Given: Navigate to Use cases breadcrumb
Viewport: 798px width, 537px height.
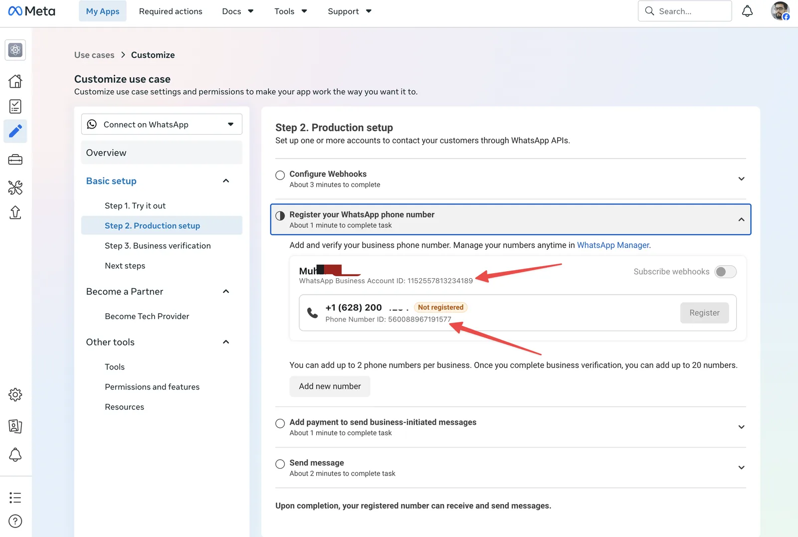Looking at the screenshot, I should 94,55.
